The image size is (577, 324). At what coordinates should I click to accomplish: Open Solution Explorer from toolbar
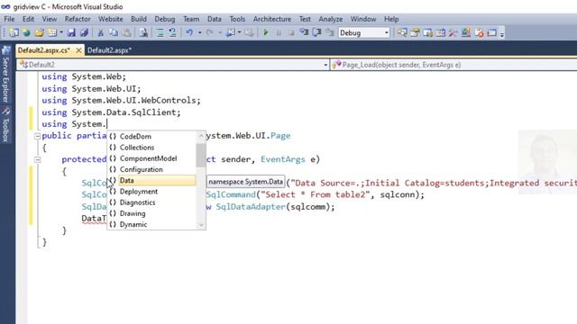point(402,32)
